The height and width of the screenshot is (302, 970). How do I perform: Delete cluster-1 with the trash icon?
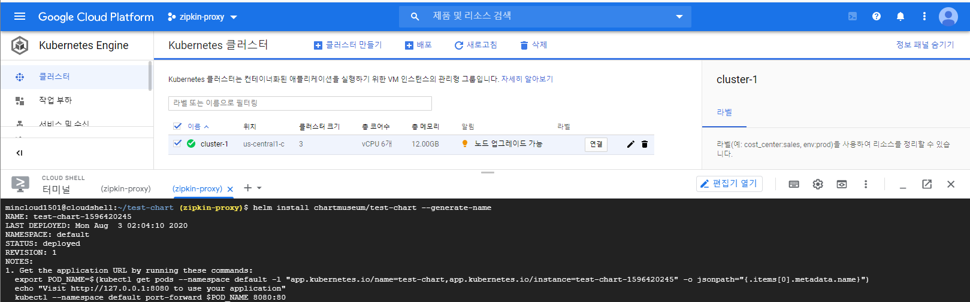coord(645,144)
